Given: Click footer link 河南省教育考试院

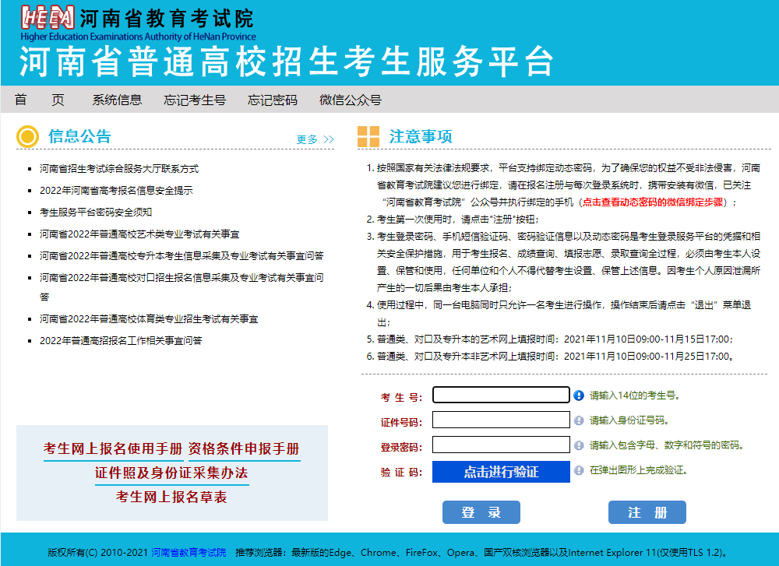Looking at the screenshot, I should 189,553.
